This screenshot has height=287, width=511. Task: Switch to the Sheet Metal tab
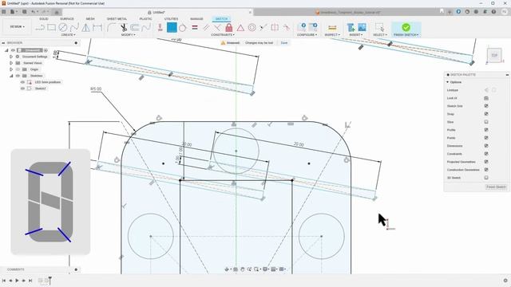point(117,19)
